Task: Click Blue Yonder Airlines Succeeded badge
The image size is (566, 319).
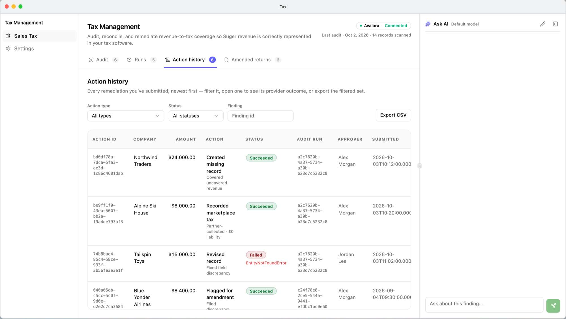Action: click(x=261, y=291)
